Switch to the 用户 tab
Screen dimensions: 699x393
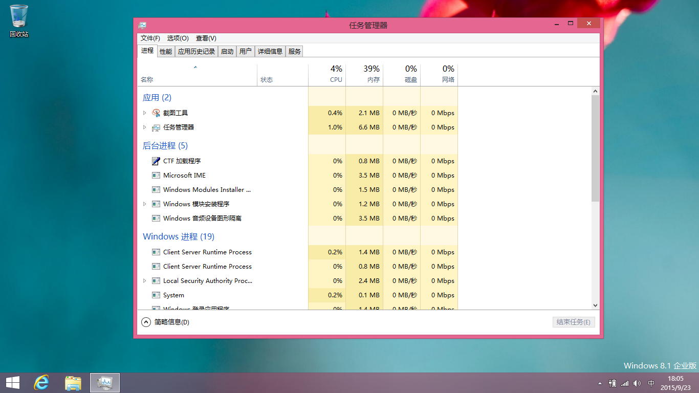tap(246, 51)
